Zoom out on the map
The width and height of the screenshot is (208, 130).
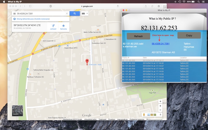tap(160, 110)
